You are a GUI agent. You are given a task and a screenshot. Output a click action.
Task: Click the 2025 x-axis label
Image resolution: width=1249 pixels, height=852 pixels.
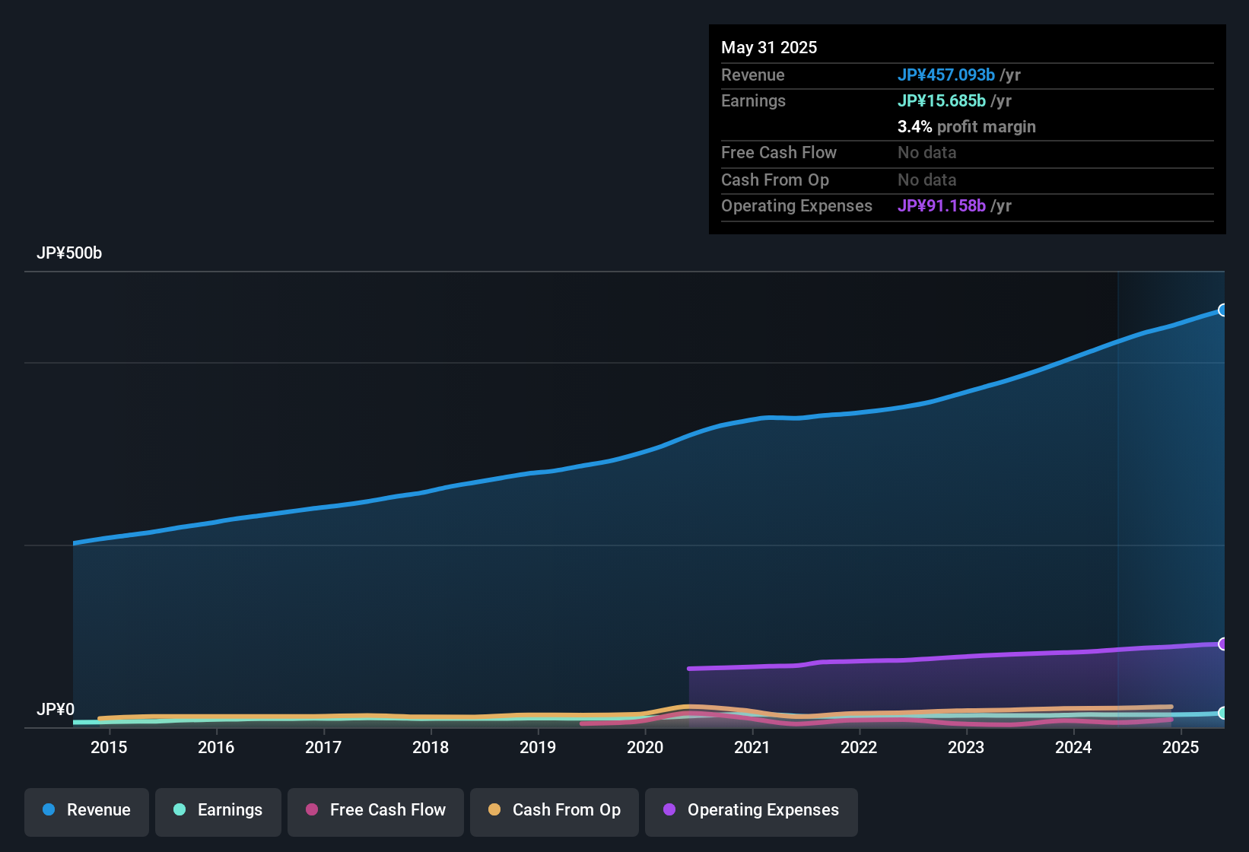point(1181,747)
